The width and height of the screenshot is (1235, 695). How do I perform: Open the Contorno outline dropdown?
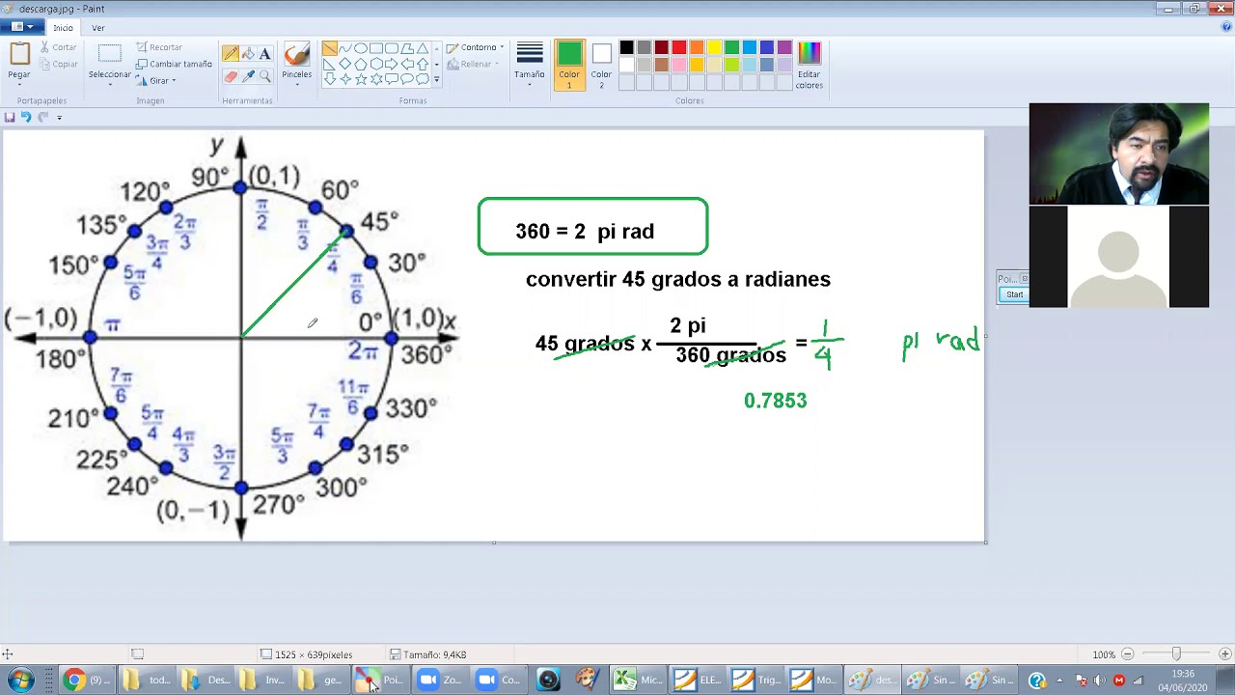476,47
